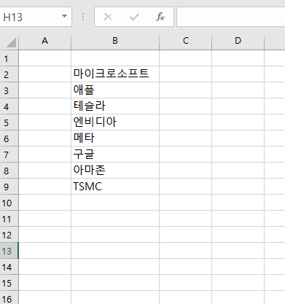Select column A header
This screenshot has width=285, height=304.
tap(44, 41)
